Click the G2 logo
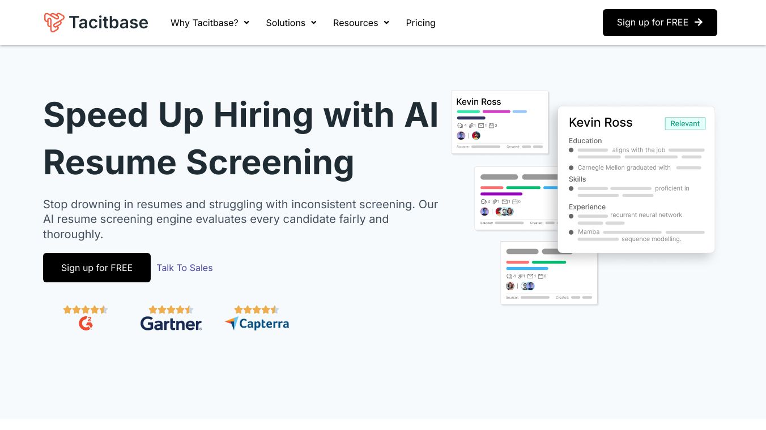 pyautogui.click(x=86, y=324)
